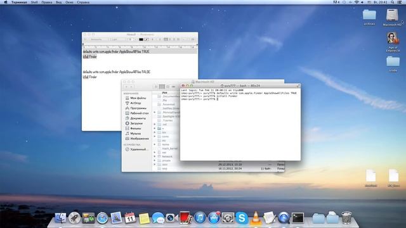Open Safari compass icon in Dock
This screenshot has height=228, width=406.
[102, 218]
